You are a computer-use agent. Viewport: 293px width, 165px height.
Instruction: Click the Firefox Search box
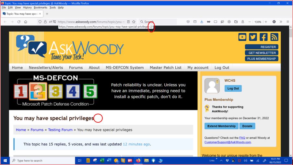tap(158, 22)
